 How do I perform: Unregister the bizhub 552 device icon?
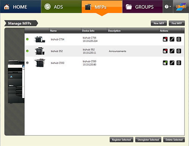[165, 51]
